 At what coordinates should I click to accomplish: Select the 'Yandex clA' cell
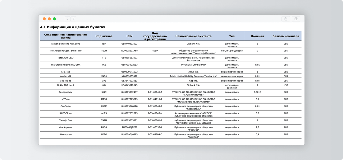tap(66, 76)
